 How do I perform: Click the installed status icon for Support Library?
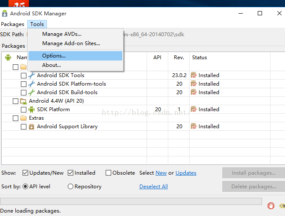[x=193, y=126]
